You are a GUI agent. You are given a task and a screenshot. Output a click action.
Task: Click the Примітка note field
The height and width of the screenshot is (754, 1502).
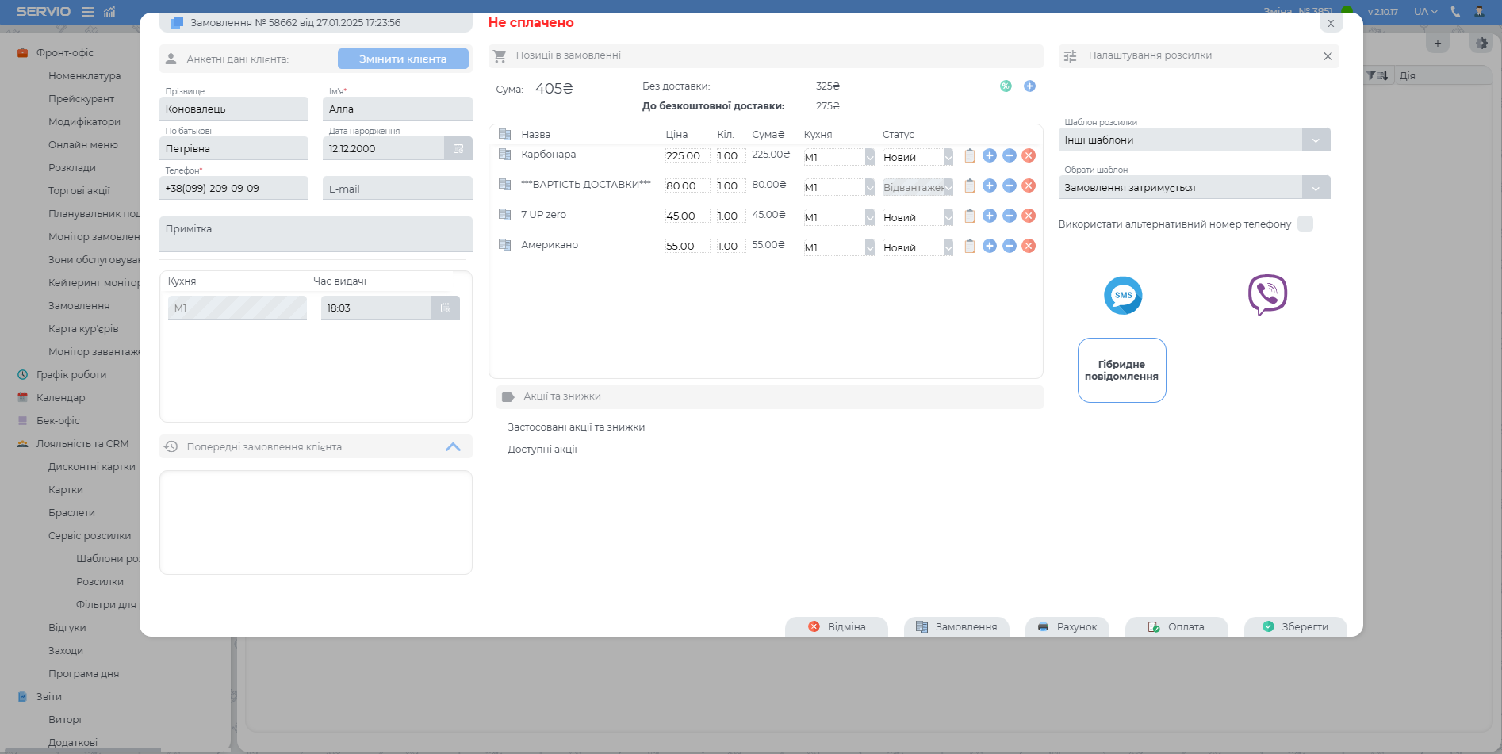pyautogui.click(x=316, y=235)
